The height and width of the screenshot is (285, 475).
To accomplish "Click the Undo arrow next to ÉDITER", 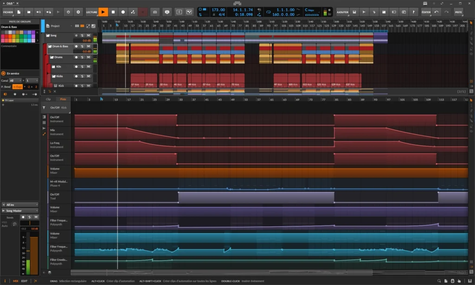I will 436,12.
